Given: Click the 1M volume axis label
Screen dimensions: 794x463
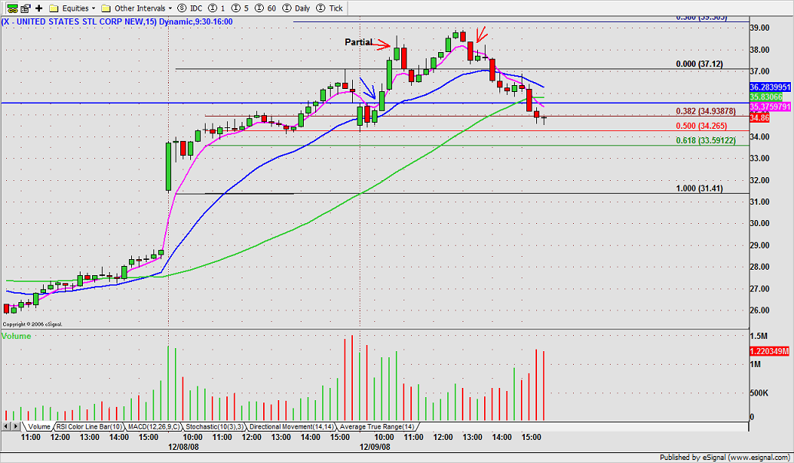Looking at the screenshot, I should (x=755, y=364).
